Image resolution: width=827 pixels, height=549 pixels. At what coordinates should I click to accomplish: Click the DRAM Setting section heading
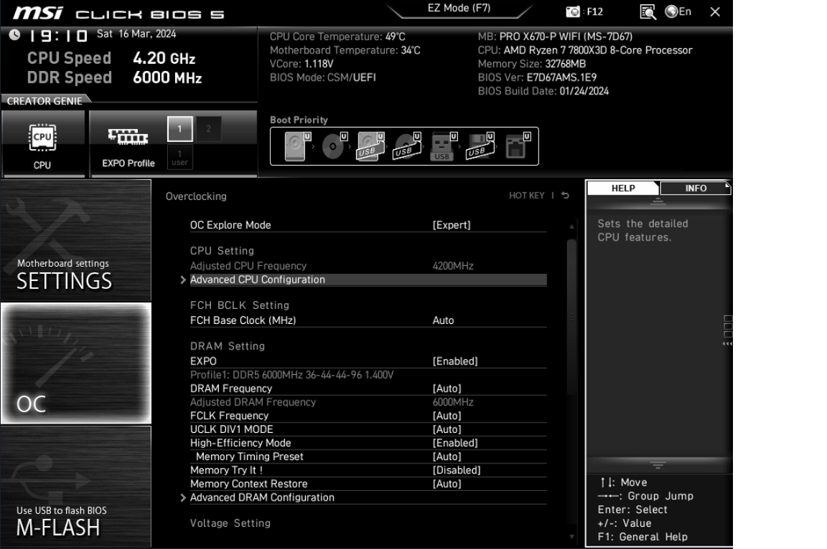(228, 346)
